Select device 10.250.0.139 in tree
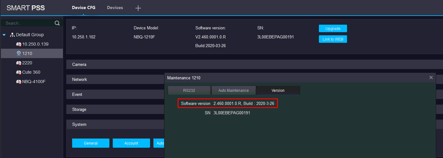This screenshot has height=158, width=443. 35,44
